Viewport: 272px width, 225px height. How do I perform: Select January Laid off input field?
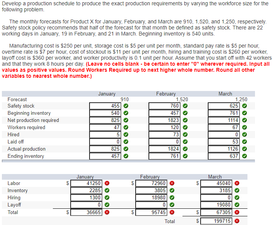(x=105, y=142)
